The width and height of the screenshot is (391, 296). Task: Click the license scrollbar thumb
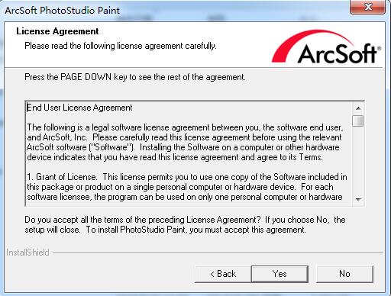[358, 121]
